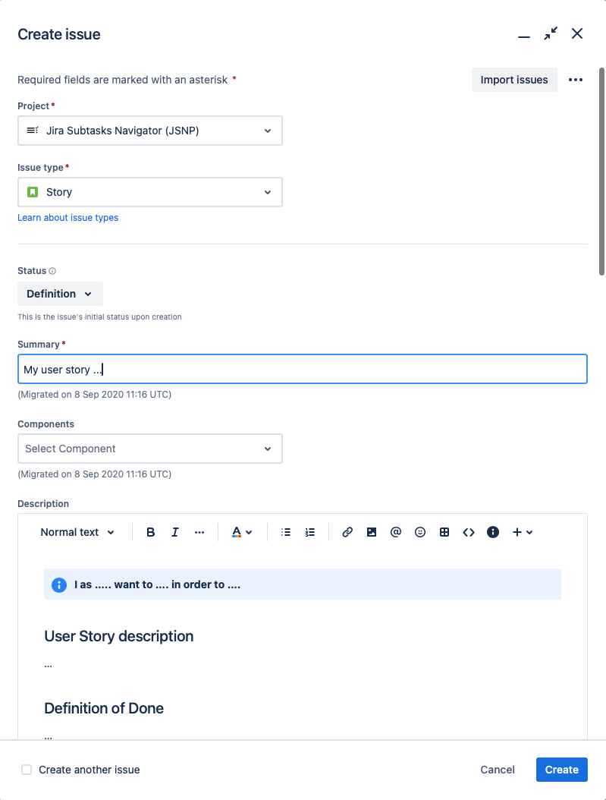Screen dimensions: 606x800
Task: Click Import issues button
Action: (514, 80)
